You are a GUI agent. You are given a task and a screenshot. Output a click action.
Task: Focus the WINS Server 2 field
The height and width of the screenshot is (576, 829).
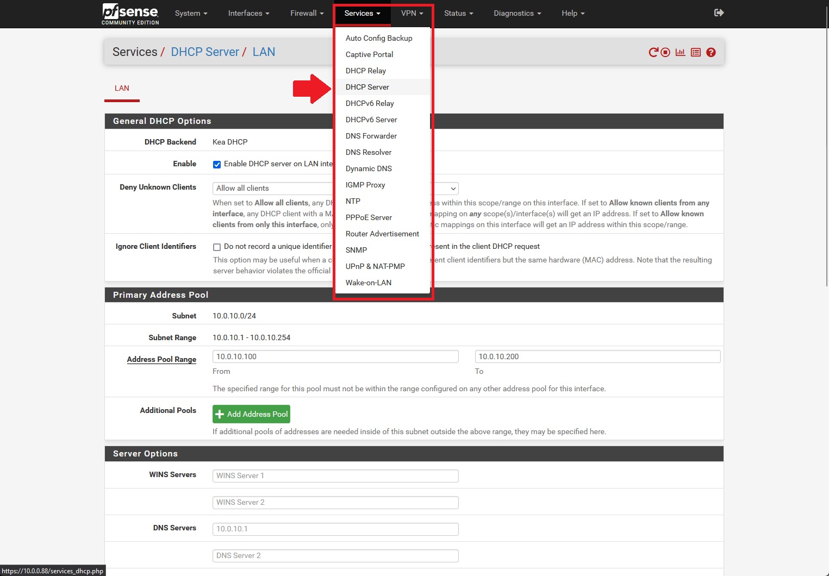coord(335,502)
